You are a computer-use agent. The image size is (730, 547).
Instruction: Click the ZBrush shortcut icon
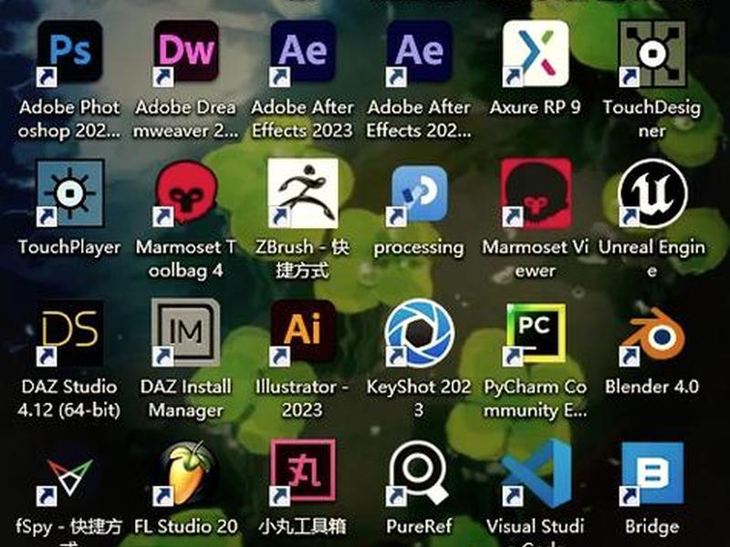click(x=303, y=192)
